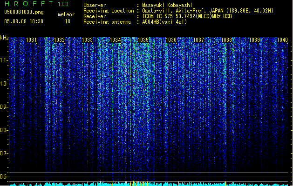Click time marker 1037
293x186 pixels.
click(198, 40)
